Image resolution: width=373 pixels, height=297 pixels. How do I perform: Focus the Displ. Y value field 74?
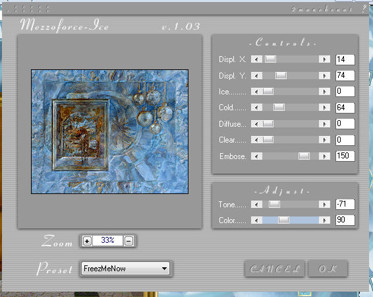click(x=345, y=75)
